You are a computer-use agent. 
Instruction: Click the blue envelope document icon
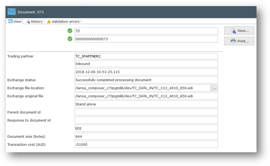click(12, 12)
